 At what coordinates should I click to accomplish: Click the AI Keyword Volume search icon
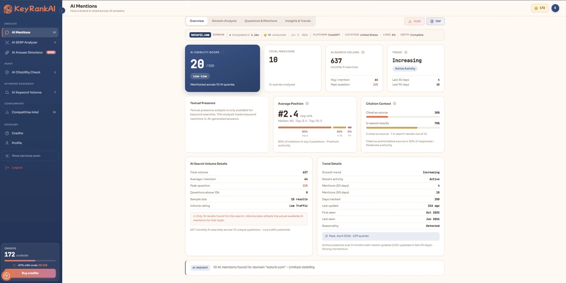tap(7, 92)
